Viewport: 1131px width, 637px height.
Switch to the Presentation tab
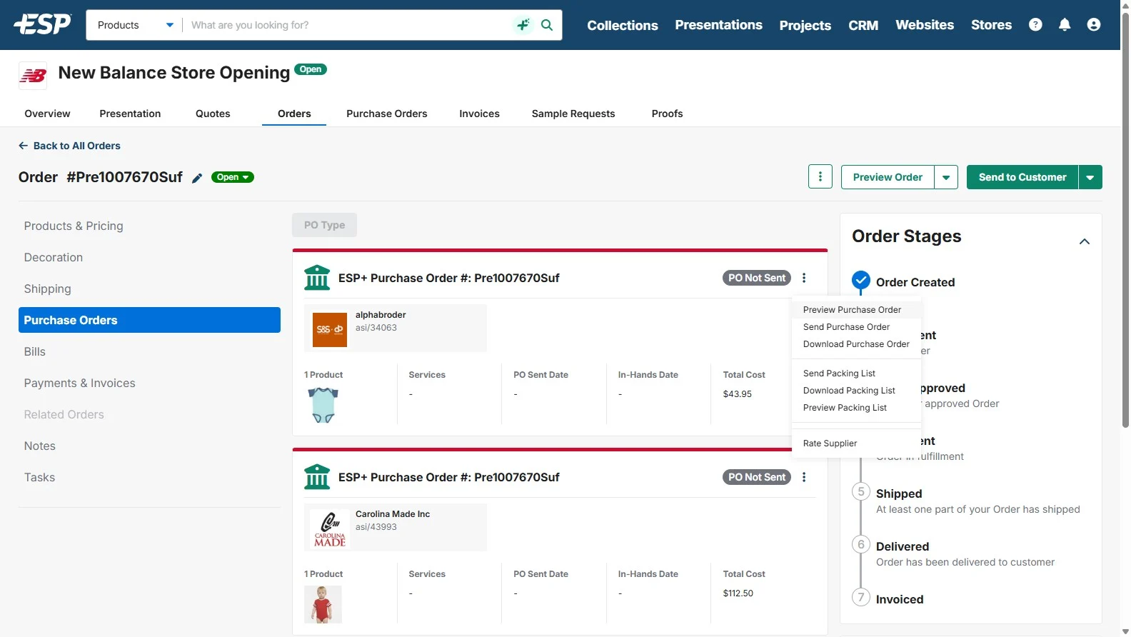[x=130, y=114]
